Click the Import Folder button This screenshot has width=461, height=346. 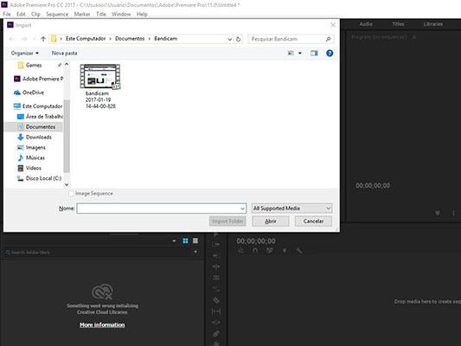(227, 221)
